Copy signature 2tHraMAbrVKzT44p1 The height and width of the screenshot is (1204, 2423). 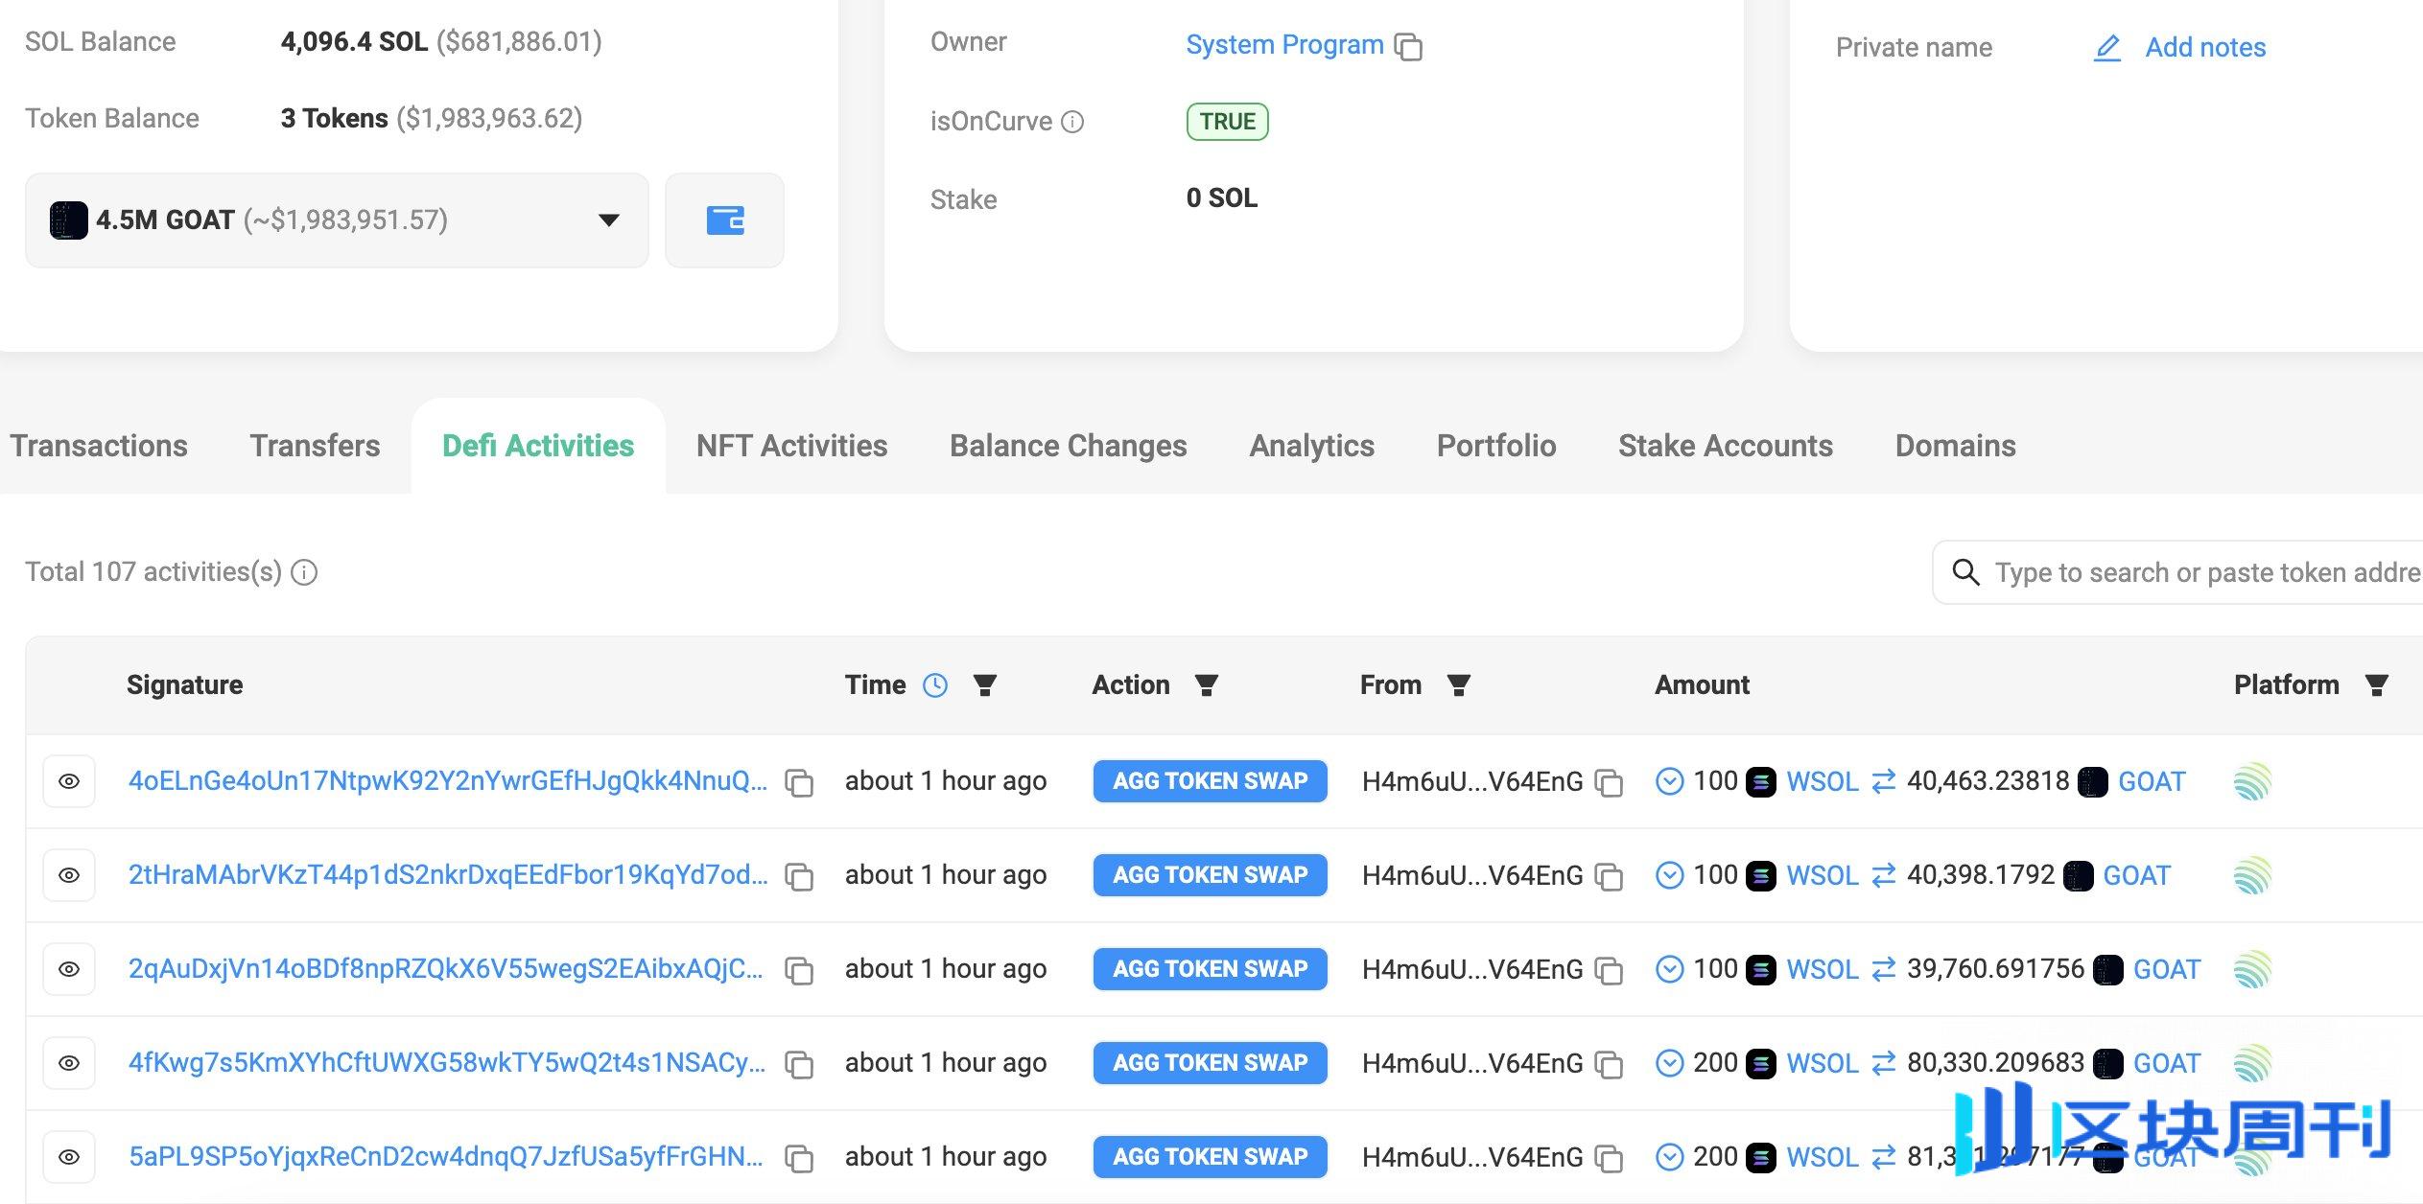[799, 876]
